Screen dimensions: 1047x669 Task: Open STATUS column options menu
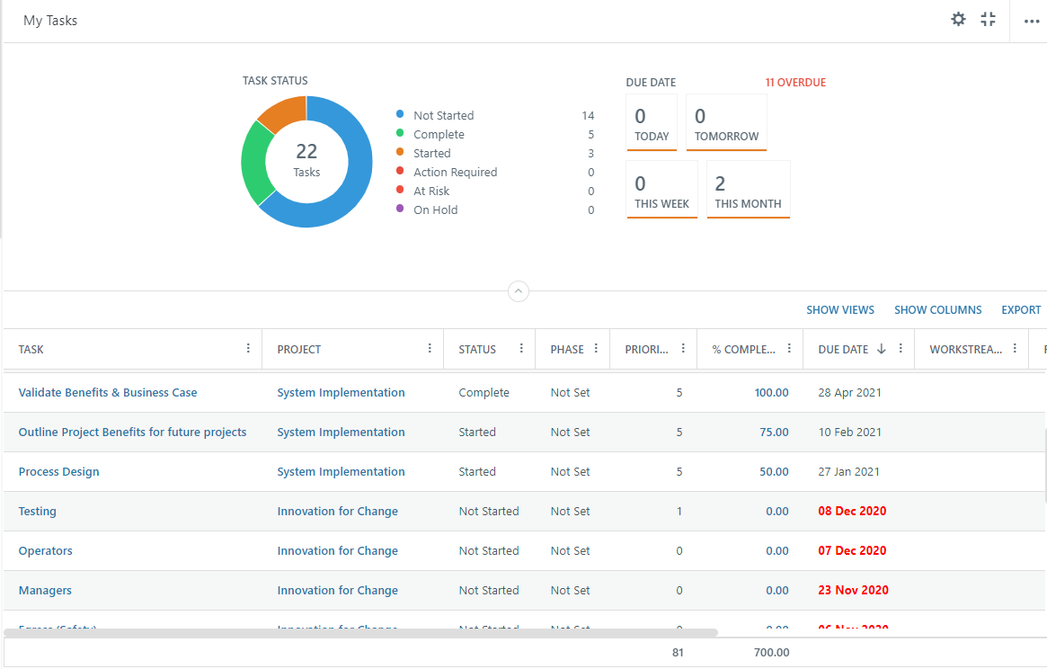[x=521, y=348]
